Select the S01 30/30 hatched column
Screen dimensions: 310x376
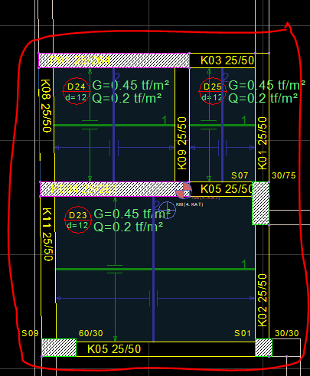pyautogui.click(x=263, y=348)
